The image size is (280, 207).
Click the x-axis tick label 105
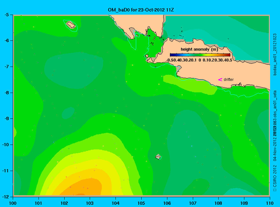[141, 203]
